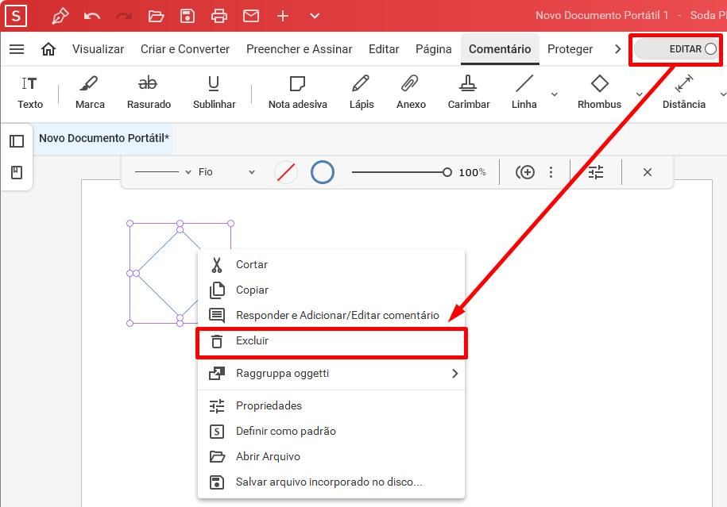Screen dimensions: 727x507
Task: Select the pen signature icon in title bar
Action: pos(60,16)
